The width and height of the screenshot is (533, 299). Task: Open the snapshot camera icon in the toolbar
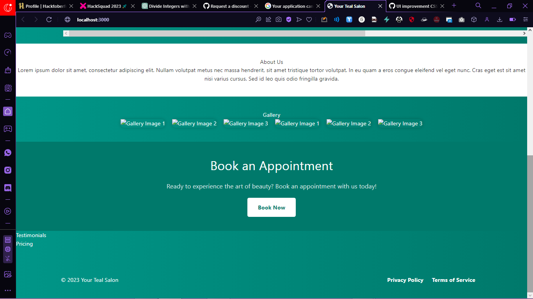[278, 19]
